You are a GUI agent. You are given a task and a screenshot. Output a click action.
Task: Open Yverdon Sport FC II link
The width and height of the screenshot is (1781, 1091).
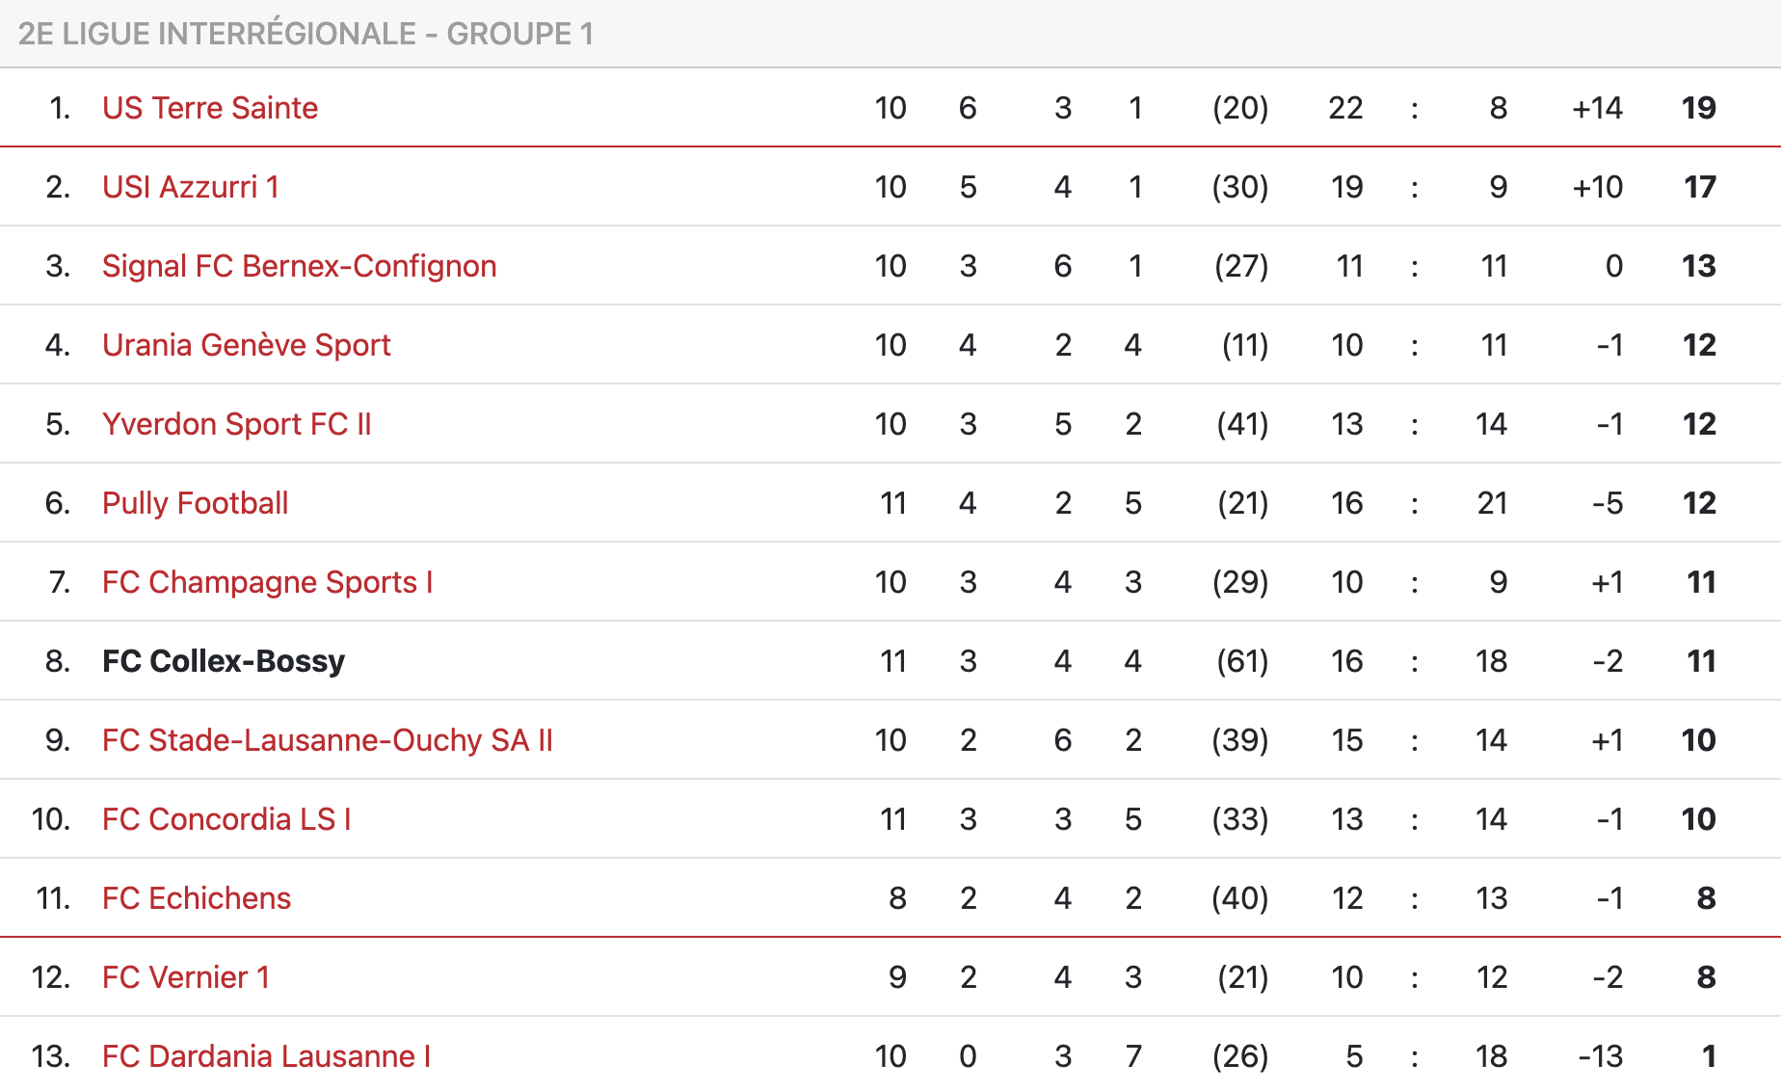tap(236, 424)
